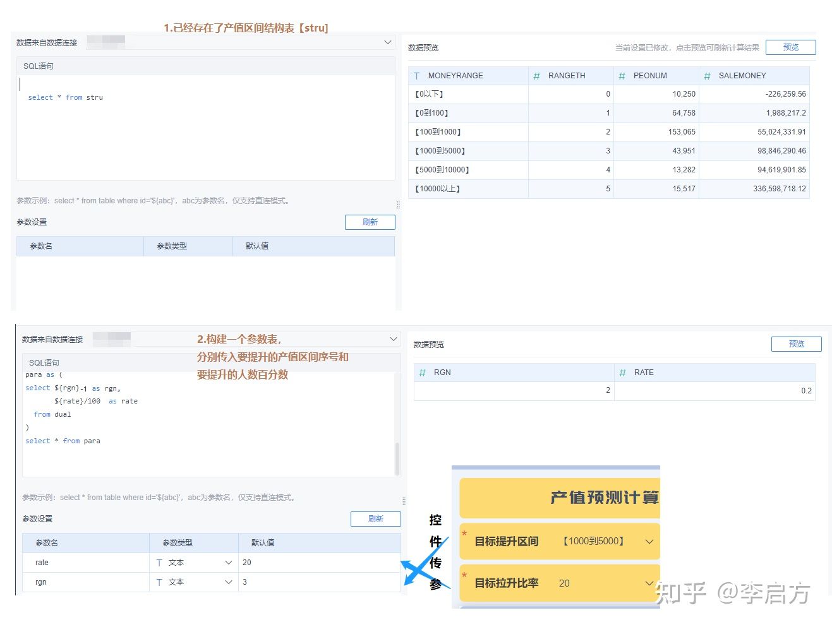832x627 pixels.
Task: Click the lower 默认值 column header
Action: click(x=319, y=543)
